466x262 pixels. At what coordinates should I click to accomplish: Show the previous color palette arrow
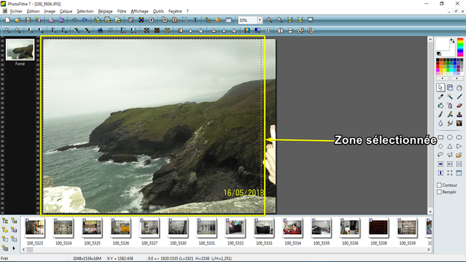tap(443, 78)
